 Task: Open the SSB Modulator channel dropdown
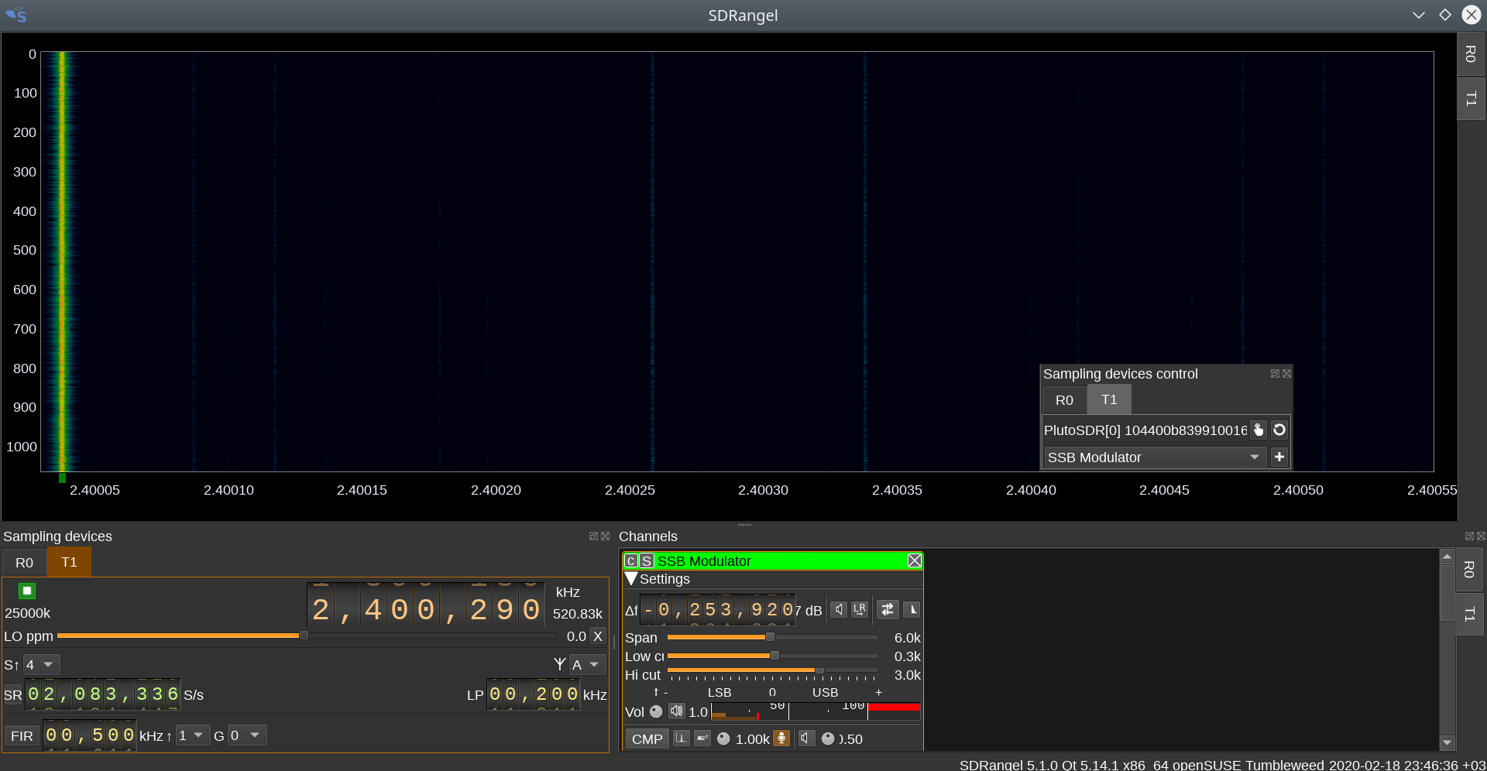(x=1154, y=457)
